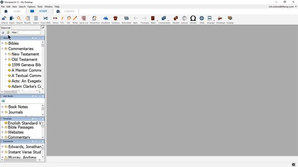Expand the Bible Passages favorites folder

pyautogui.click(x=2, y=127)
